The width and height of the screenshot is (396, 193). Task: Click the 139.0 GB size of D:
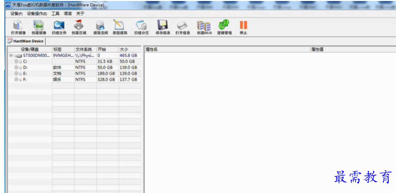point(128,68)
